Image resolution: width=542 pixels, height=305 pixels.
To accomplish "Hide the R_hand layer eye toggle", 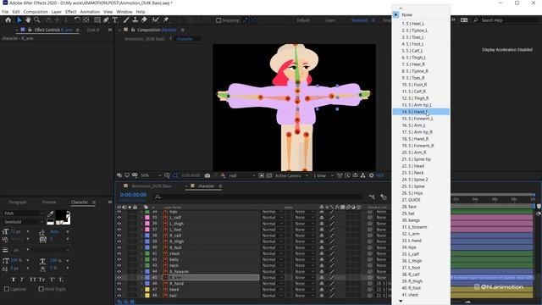I will click(119, 283).
